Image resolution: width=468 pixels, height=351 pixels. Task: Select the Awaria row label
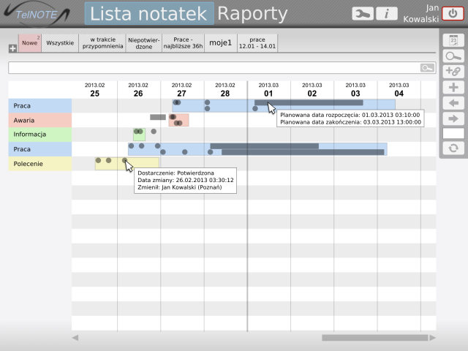[x=40, y=120]
